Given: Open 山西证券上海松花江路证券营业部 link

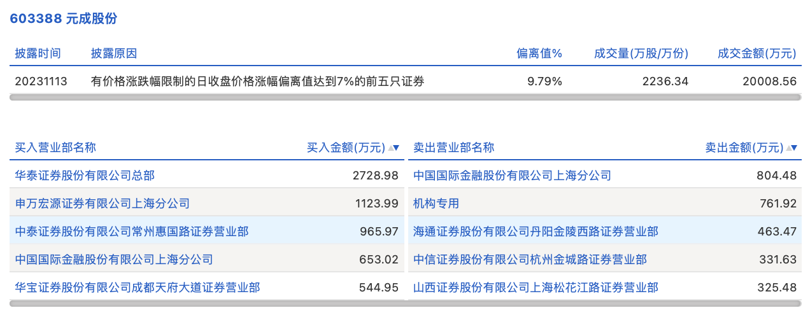Looking at the screenshot, I should [x=536, y=288].
